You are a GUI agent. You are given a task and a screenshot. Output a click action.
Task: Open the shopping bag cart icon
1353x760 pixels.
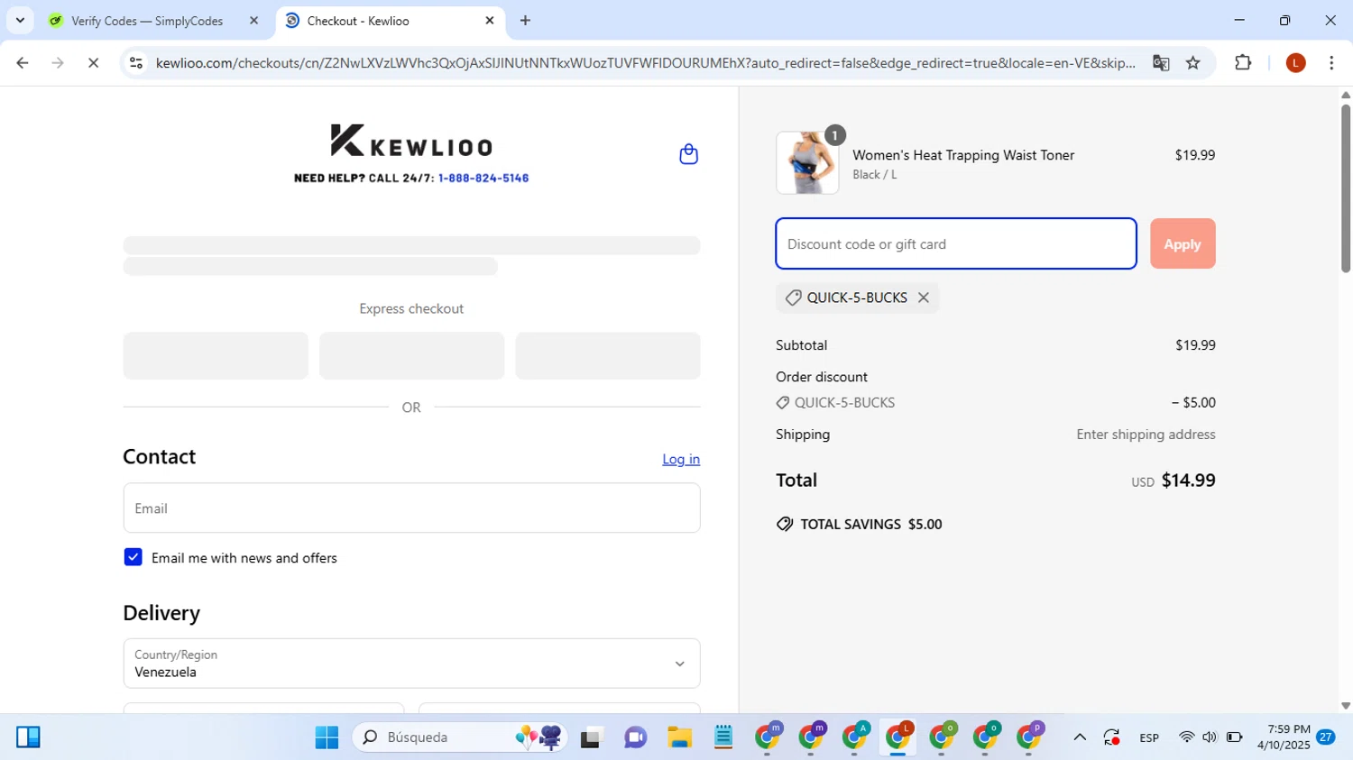[688, 154]
